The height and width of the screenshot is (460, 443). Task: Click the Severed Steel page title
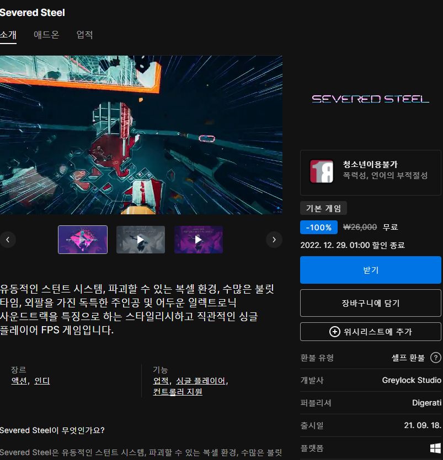(x=33, y=13)
